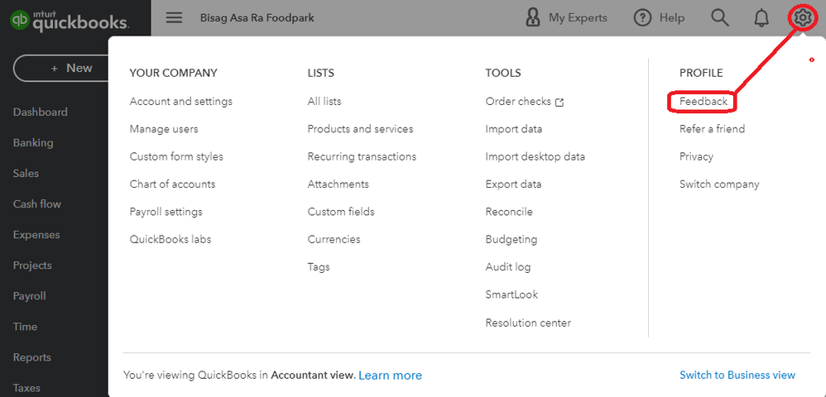Image resolution: width=826 pixels, height=397 pixels.
Task: Open the notifications bell
Action: click(761, 18)
